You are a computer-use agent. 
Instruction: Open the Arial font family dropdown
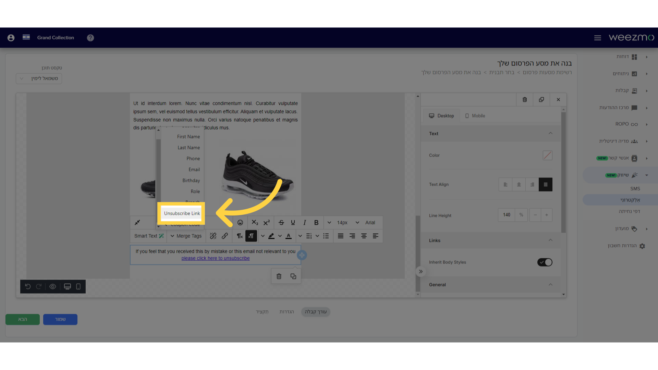[x=366, y=223]
